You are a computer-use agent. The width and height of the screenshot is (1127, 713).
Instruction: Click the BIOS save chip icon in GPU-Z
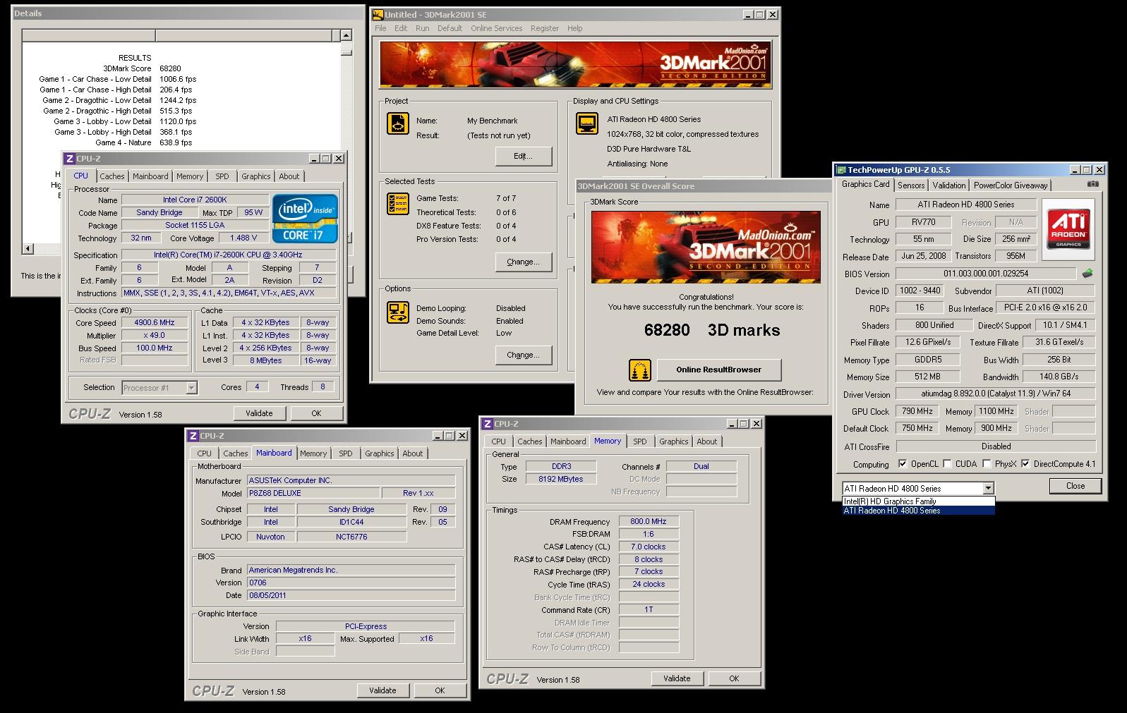(1087, 273)
